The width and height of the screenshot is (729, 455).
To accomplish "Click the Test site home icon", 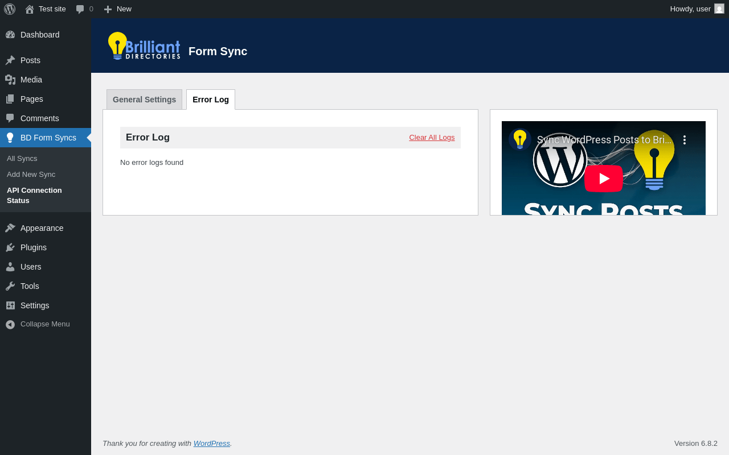I will tap(30, 9).
